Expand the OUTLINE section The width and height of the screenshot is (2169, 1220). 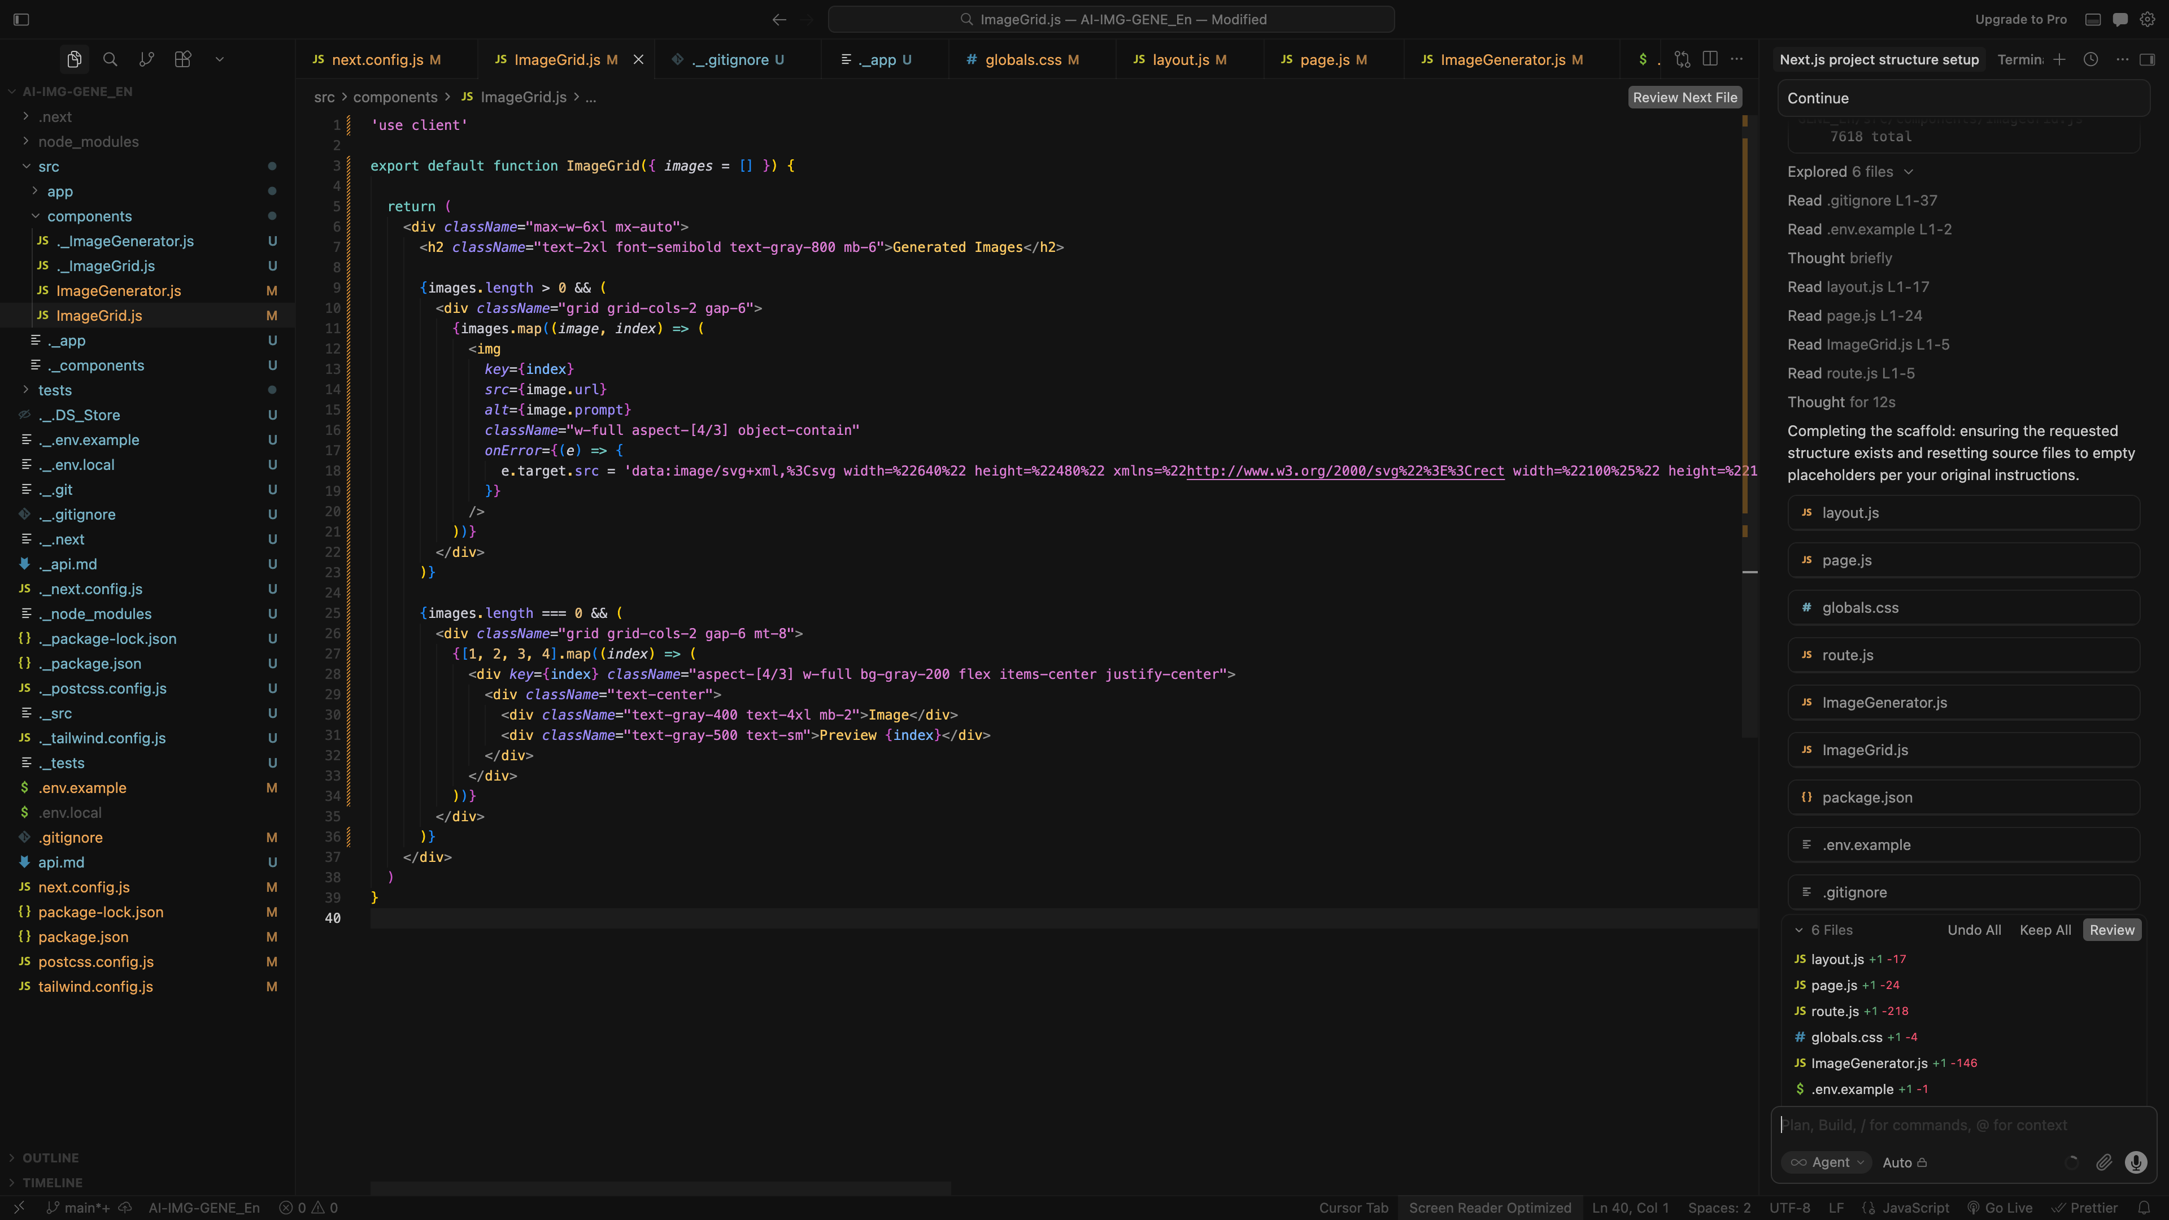point(50,1158)
